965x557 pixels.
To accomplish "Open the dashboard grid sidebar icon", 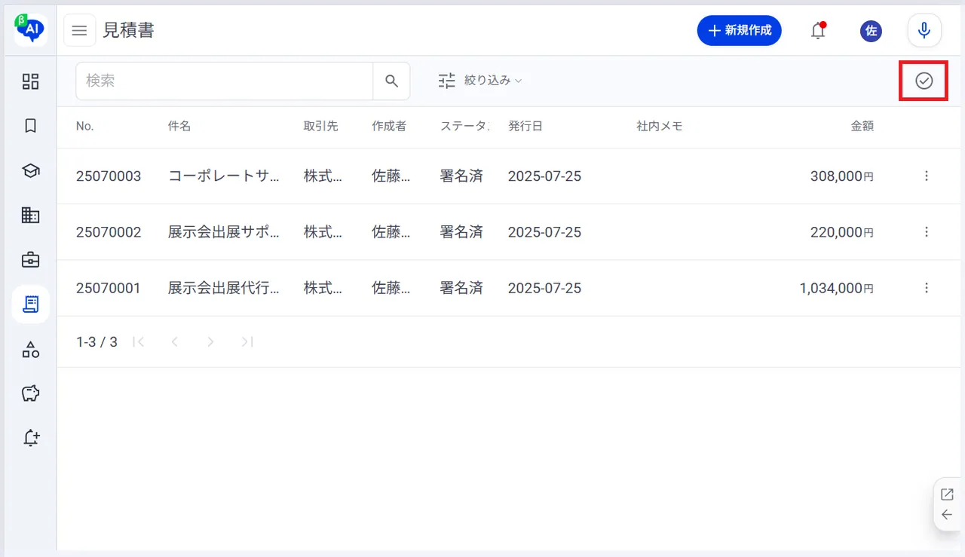I will click(30, 81).
